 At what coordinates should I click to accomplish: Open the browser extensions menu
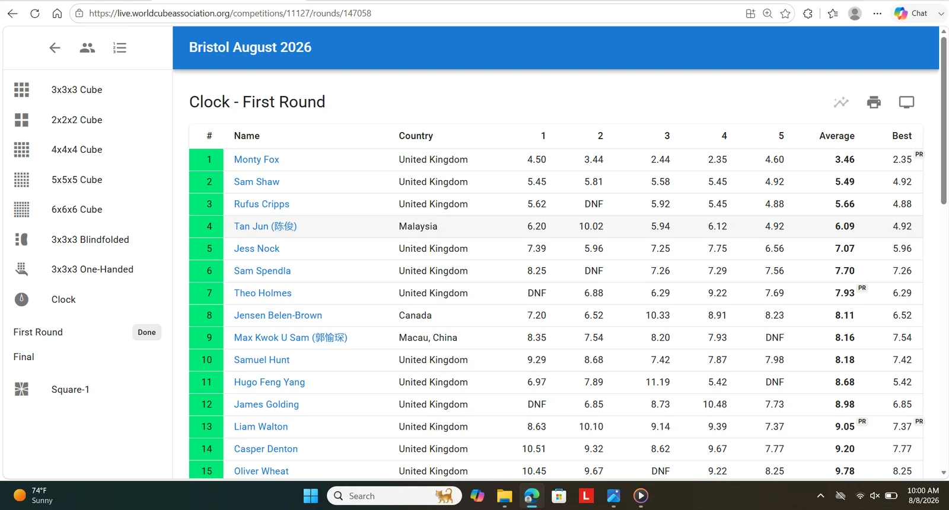[x=808, y=13]
